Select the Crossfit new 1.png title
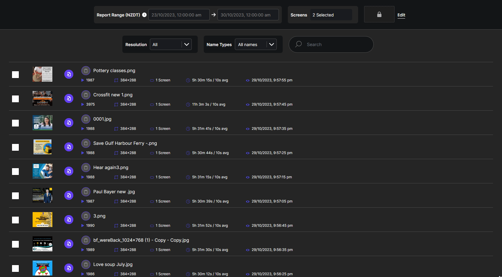Viewport: 502px width, 277px height. click(x=113, y=95)
